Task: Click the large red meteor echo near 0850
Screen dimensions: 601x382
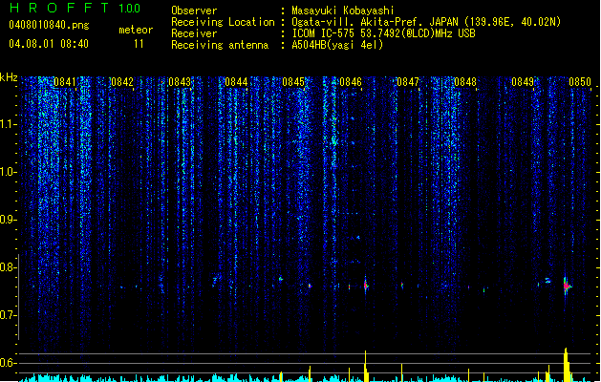Action: 567,286
